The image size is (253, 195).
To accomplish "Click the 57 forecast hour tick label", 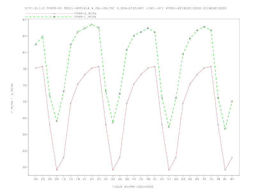I will click(x=169, y=179).
